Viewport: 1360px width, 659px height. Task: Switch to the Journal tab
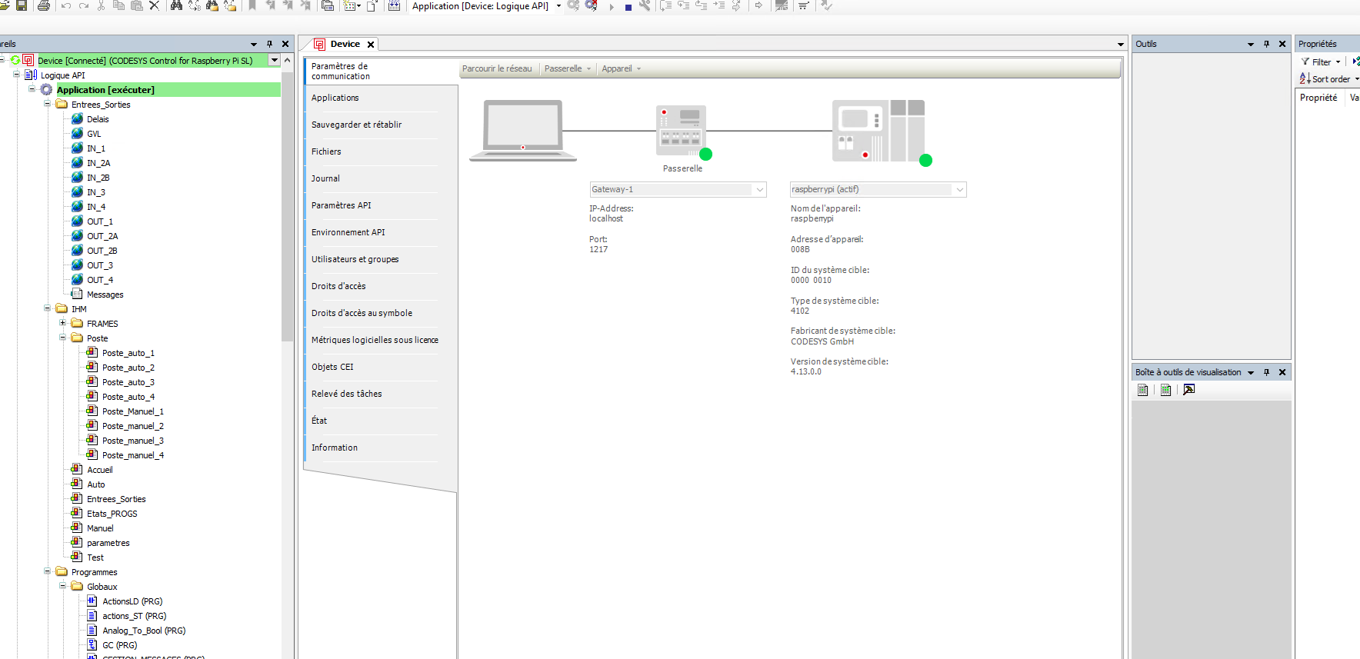click(325, 178)
